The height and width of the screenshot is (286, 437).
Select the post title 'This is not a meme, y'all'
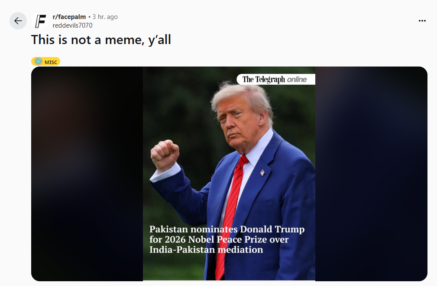[x=101, y=40]
